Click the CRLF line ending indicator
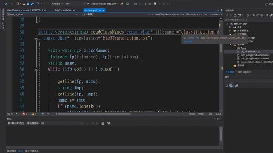 tap(218, 114)
